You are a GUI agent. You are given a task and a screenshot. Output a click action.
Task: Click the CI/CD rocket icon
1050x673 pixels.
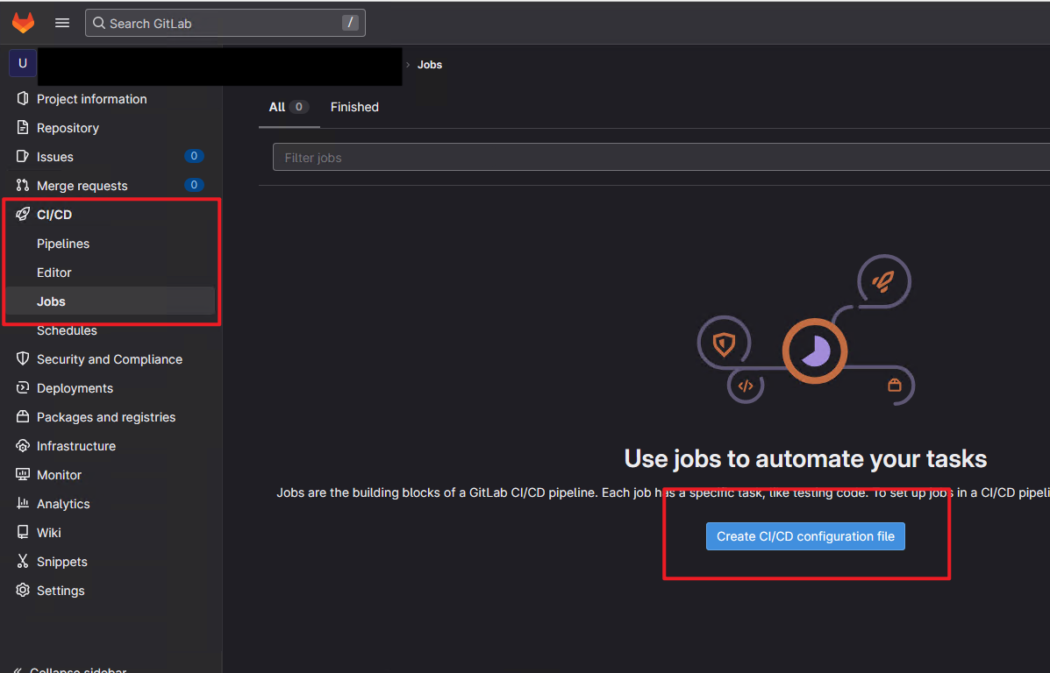pyautogui.click(x=23, y=214)
